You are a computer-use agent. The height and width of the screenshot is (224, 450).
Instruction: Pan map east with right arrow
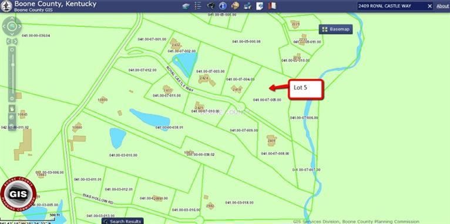click(19, 26)
